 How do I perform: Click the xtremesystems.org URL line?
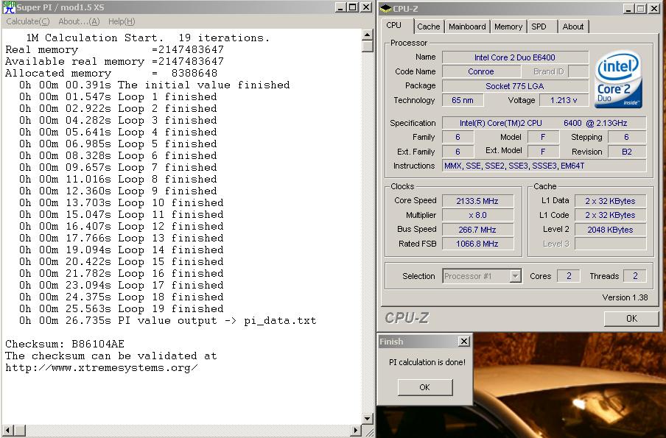(x=102, y=367)
